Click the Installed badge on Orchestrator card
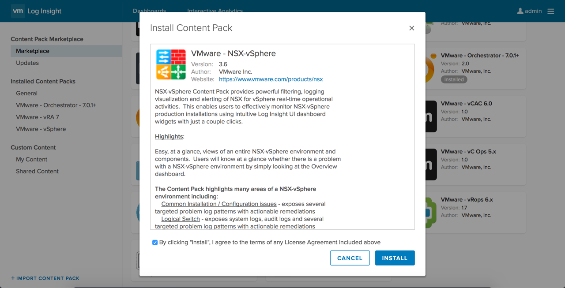 (454, 80)
